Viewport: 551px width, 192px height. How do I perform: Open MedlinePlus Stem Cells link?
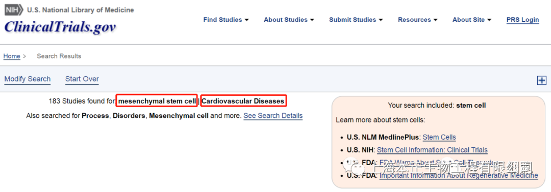pos(439,138)
